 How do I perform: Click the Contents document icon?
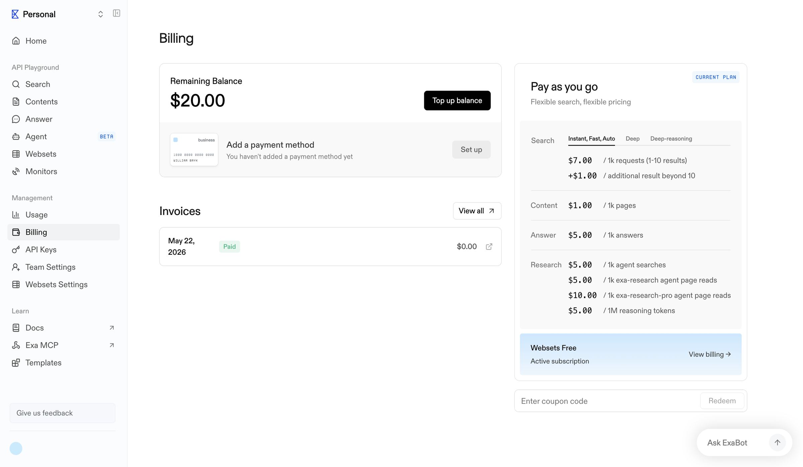(16, 101)
